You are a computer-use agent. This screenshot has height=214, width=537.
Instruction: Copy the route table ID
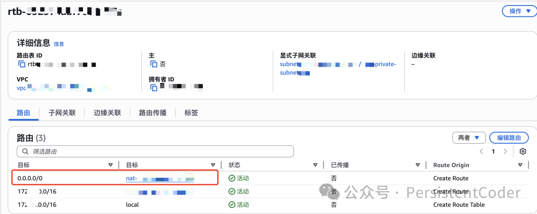tap(21, 64)
